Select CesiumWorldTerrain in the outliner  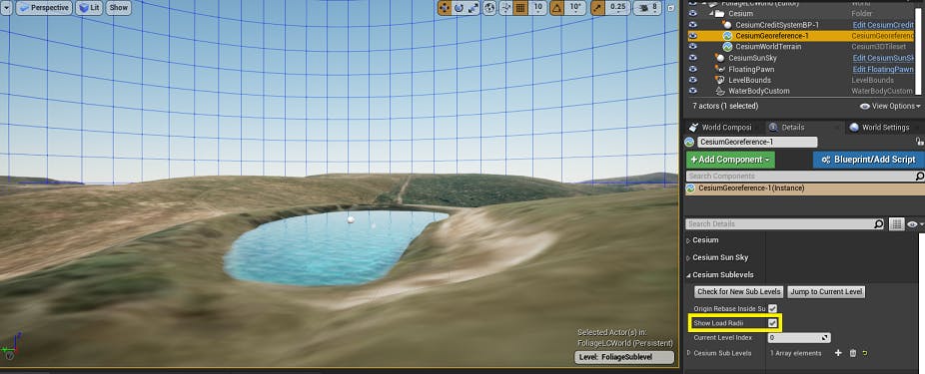tap(768, 47)
